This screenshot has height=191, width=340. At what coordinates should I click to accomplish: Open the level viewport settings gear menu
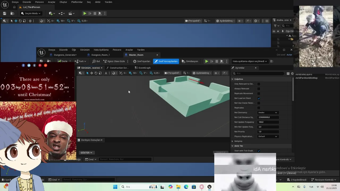click(257, 21)
